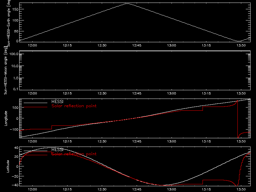This screenshot has width=256, height=192.
Task: Click 12:30 time label under Latitude plot
Action: coord(102,189)
